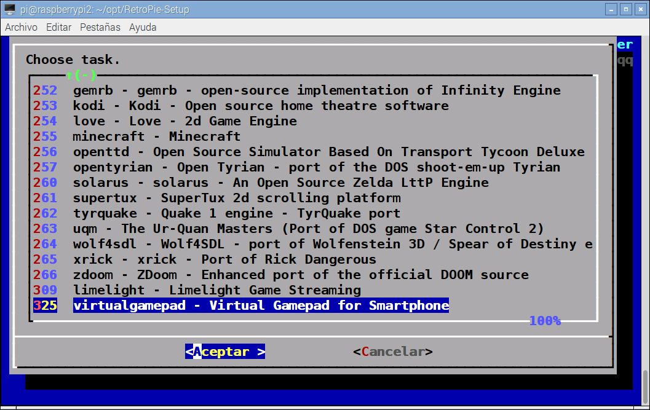Select item 309 limelight Game Streaming

click(197, 290)
